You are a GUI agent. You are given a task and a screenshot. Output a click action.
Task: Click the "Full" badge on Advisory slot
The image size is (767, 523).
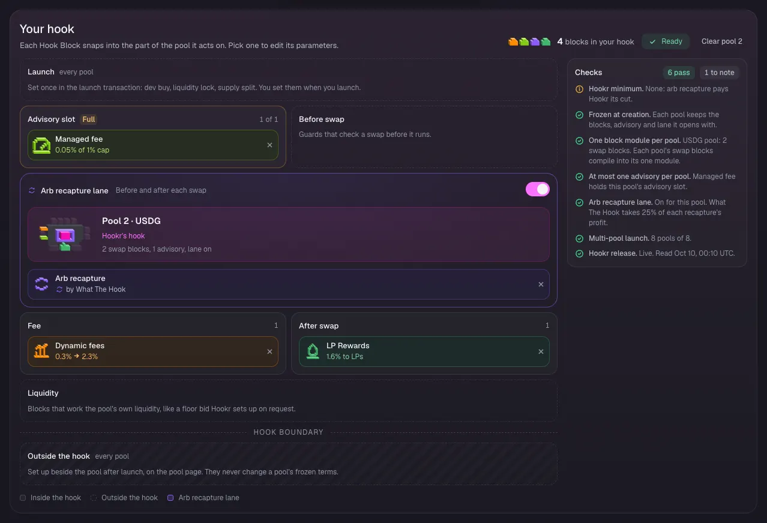click(x=89, y=119)
